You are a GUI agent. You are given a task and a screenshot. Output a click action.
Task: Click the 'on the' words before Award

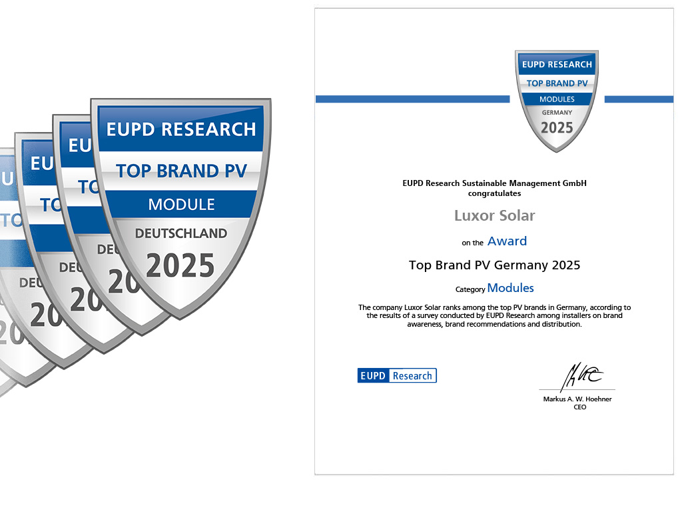click(x=472, y=243)
